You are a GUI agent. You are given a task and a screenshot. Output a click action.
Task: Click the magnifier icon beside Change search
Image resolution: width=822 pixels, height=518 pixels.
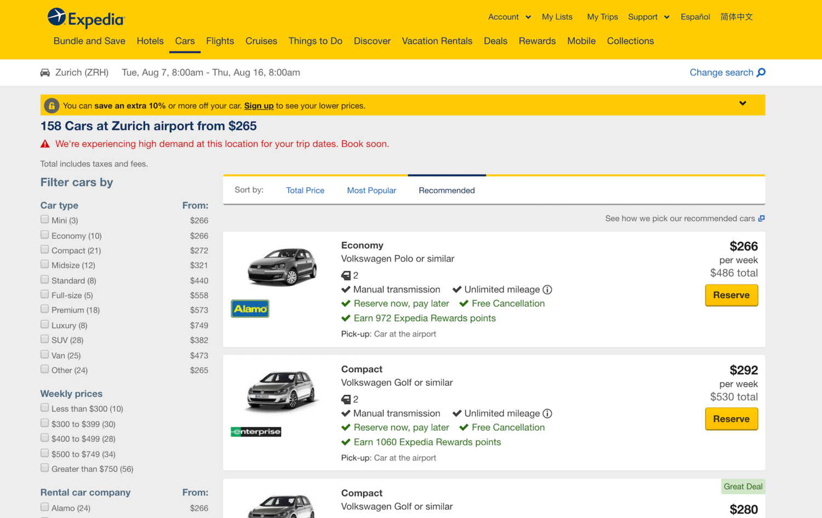[x=761, y=72]
